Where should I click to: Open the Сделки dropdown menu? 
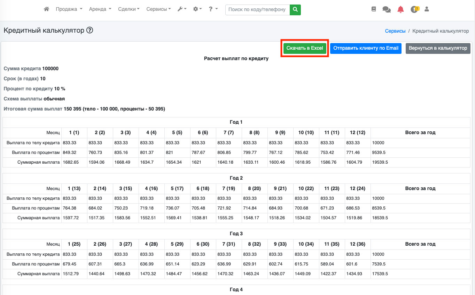click(129, 9)
